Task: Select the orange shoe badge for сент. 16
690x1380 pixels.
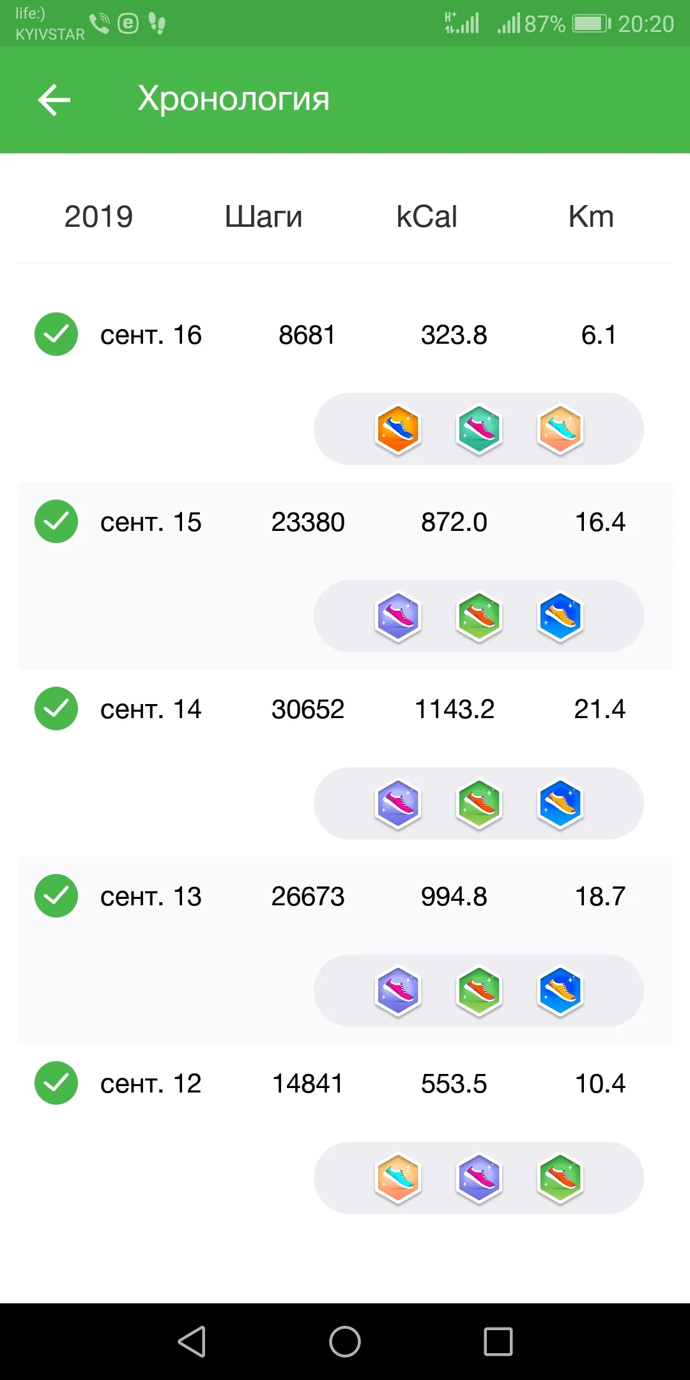Action: tap(397, 429)
